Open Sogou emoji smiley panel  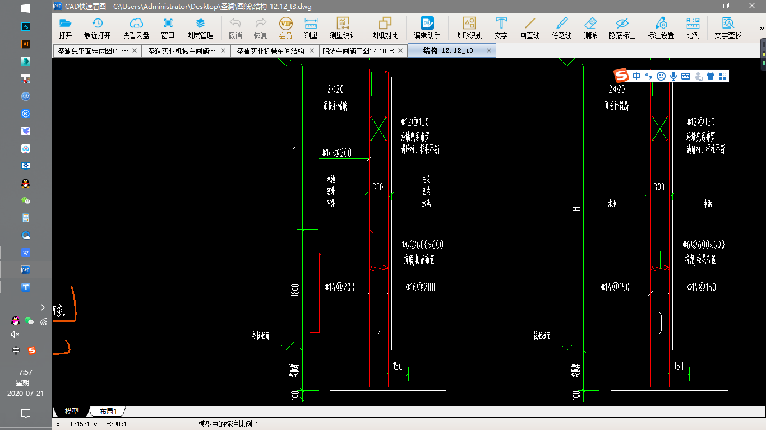tap(661, 76)
